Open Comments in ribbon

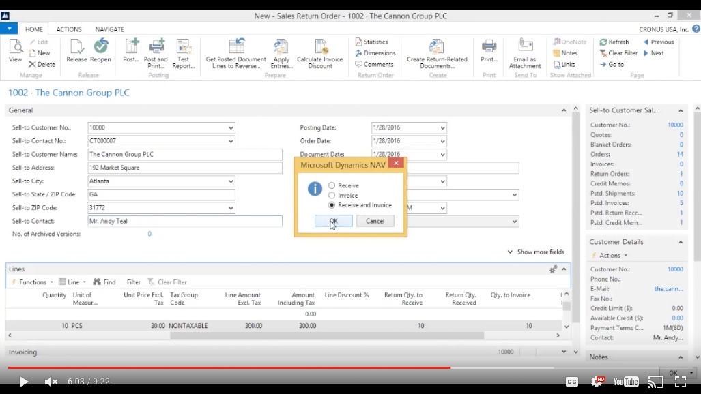tap(374, 64)
